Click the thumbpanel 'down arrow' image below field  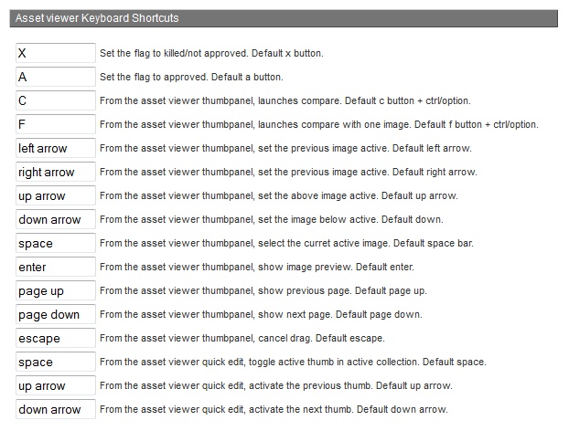(x=55, y=220)
